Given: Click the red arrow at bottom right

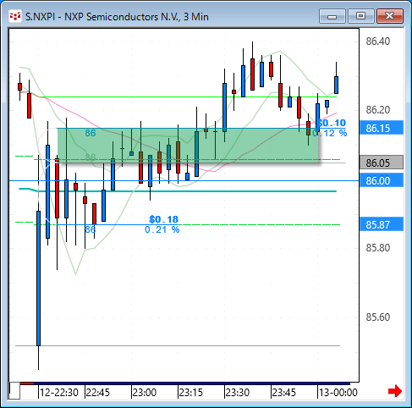Looking at the screenshot, I should pyautogui.click(x=394, y=391).
